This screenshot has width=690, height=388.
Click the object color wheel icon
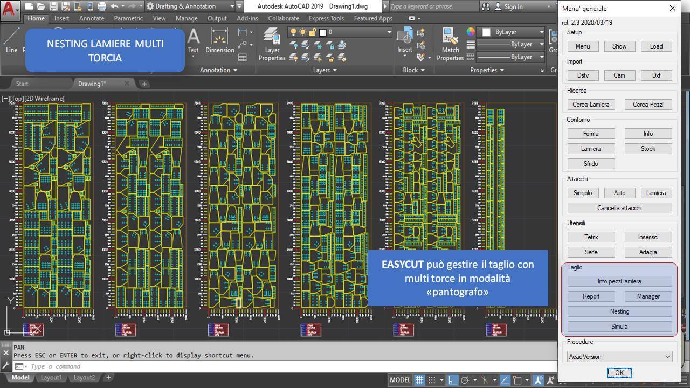coord(471,32)
